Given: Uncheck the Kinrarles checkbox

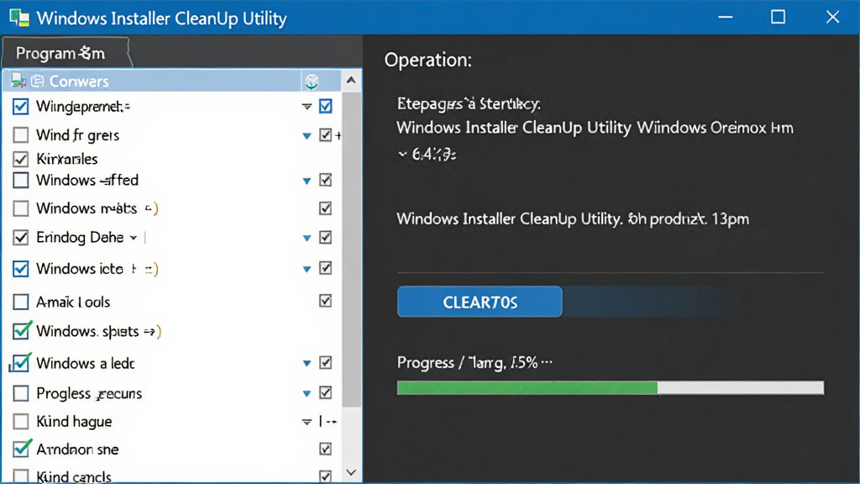Looking at the screenshot, I should [21, 159].
